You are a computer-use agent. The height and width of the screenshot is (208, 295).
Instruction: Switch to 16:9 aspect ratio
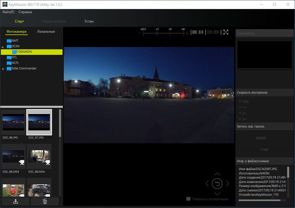[x=216, y=32]
